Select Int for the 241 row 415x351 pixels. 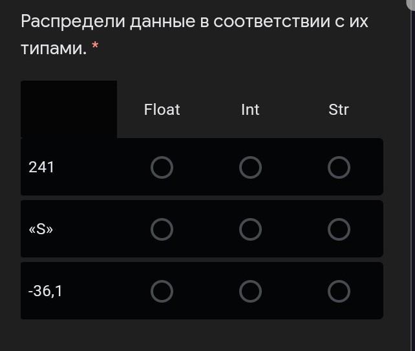[x=250, y=168]
